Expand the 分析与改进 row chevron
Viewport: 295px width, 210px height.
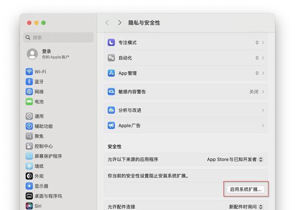(263, 110)
